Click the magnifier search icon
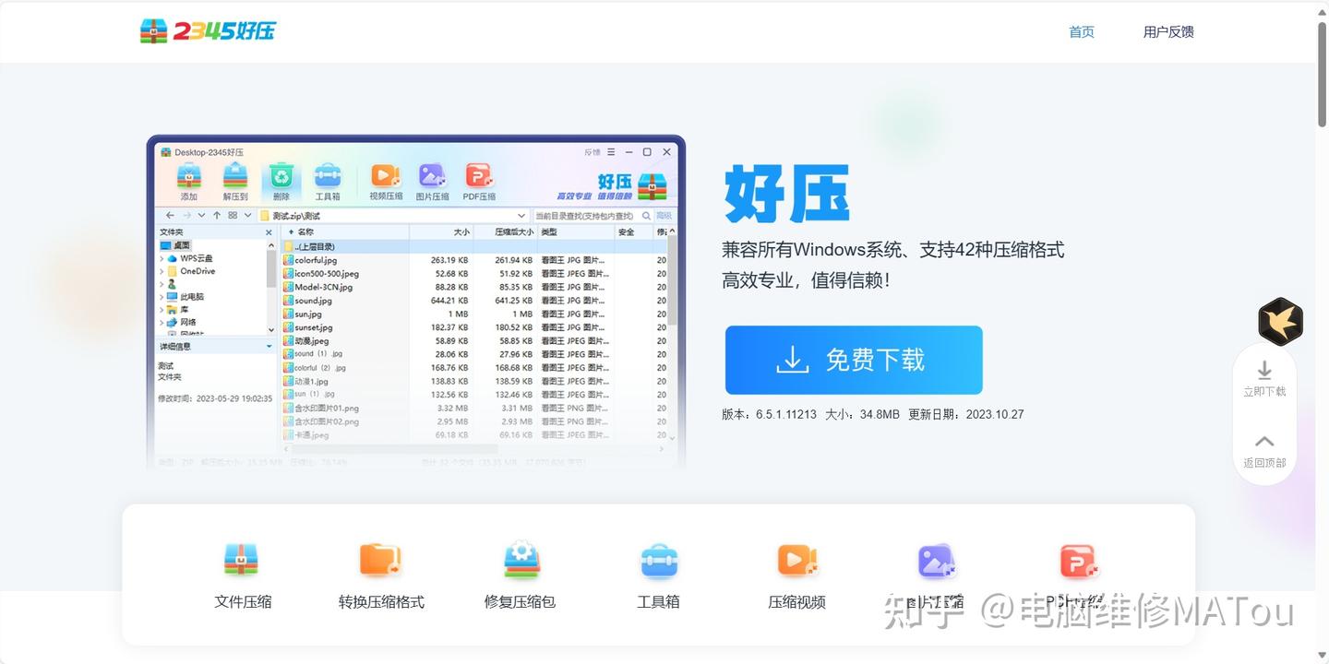The width and height of the screenshot is (1329, 664). coord(646,216)
